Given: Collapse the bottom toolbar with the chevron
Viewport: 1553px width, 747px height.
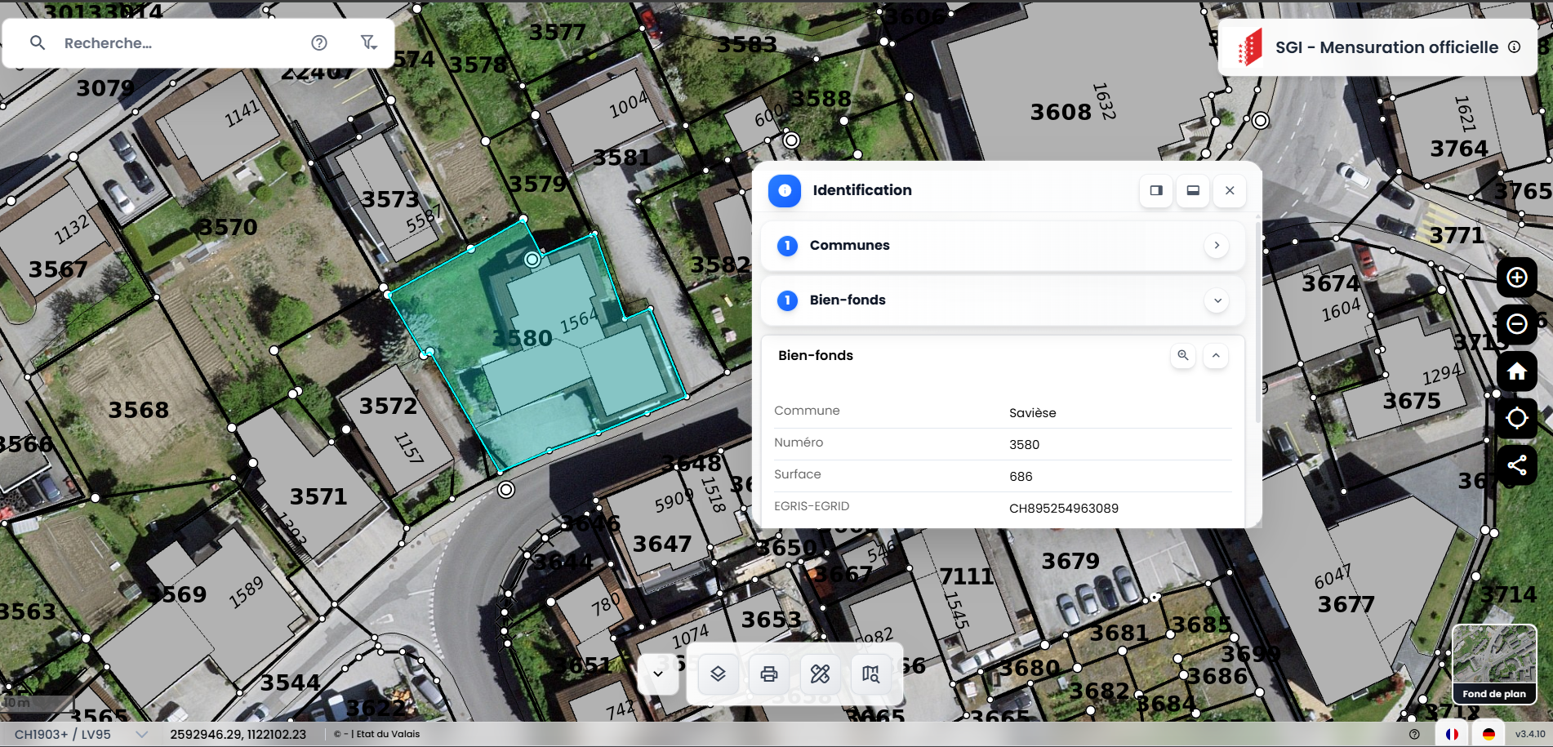Looking at the screenshot, I should [658, 674].
